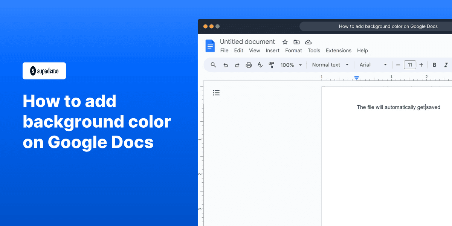Activate the Paint format tool
Viewport: 452px width, 226px height.
click(272, 65)
